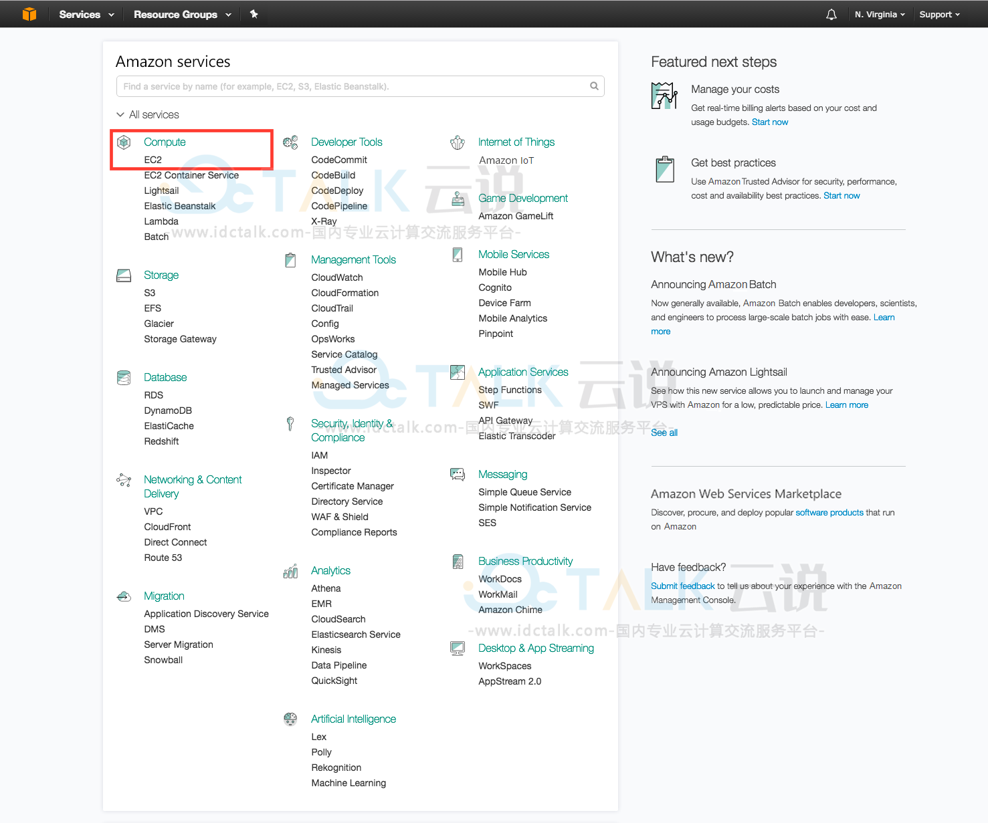Click the Application Services icon
The width and height of the screenshot is (988, 823).
[x=458, y=372]
